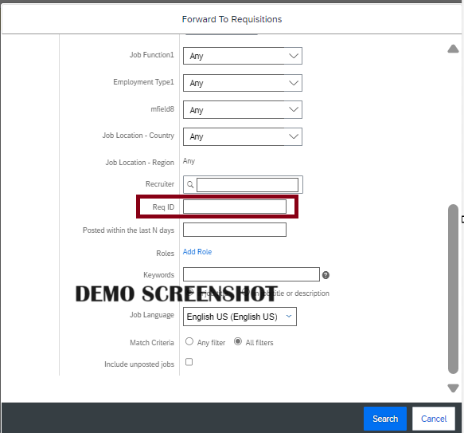Select the Any filter radio button
The height and width of the screenshot is (433, 464).
point(189,341)
